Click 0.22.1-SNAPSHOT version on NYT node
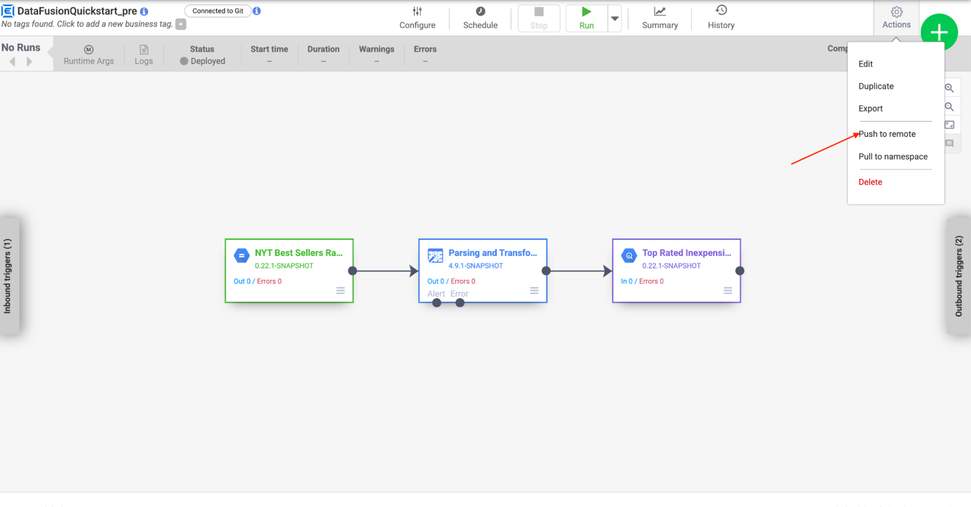 click(x=284, y=266)
